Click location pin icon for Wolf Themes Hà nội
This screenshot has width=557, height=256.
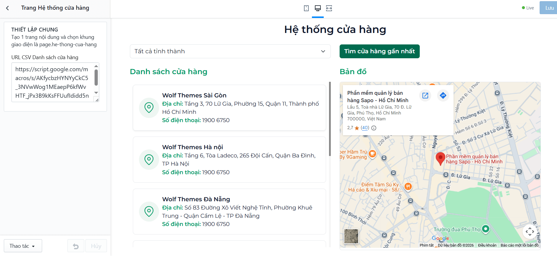tap(149, 160)
